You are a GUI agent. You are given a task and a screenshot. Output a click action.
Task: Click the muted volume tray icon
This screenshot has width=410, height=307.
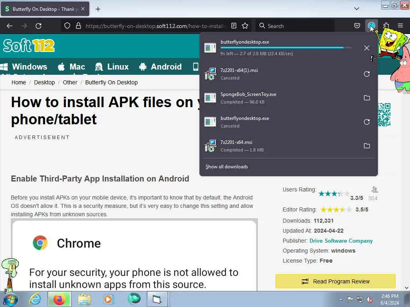click(x=370, y=299)
